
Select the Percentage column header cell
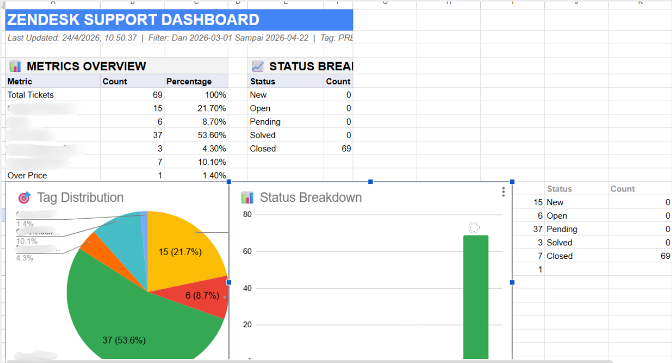tap(196, 81)
